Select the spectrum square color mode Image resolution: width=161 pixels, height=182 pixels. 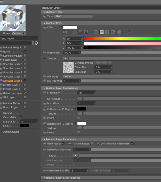[x=80, y=32]
